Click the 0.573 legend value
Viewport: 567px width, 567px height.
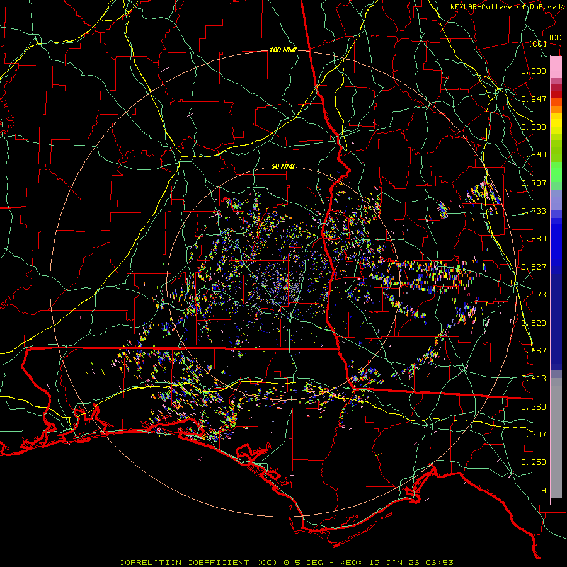pos(534,295)
